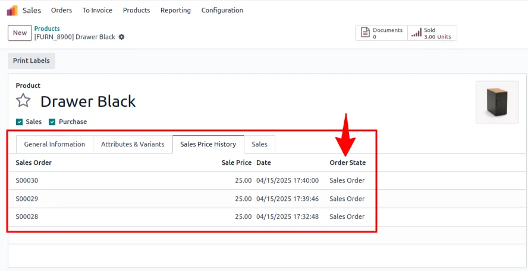Click the Drawer Black product name field
Image resolution: width=528 pixels, height=271 pixels.
point(88,101)
